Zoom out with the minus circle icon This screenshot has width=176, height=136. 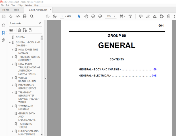93,16
